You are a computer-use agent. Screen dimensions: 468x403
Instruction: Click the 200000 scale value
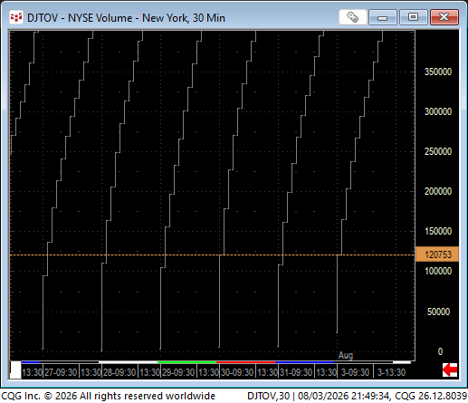(x=438, y=191)
